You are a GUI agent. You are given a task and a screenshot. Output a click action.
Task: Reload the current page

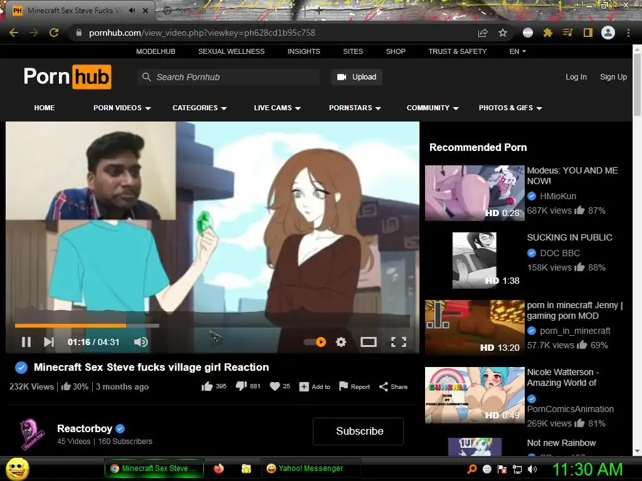point(54,33)
